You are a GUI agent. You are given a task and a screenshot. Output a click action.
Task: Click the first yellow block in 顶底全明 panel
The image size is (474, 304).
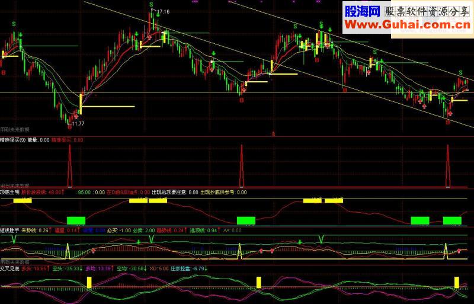(23, 200)
